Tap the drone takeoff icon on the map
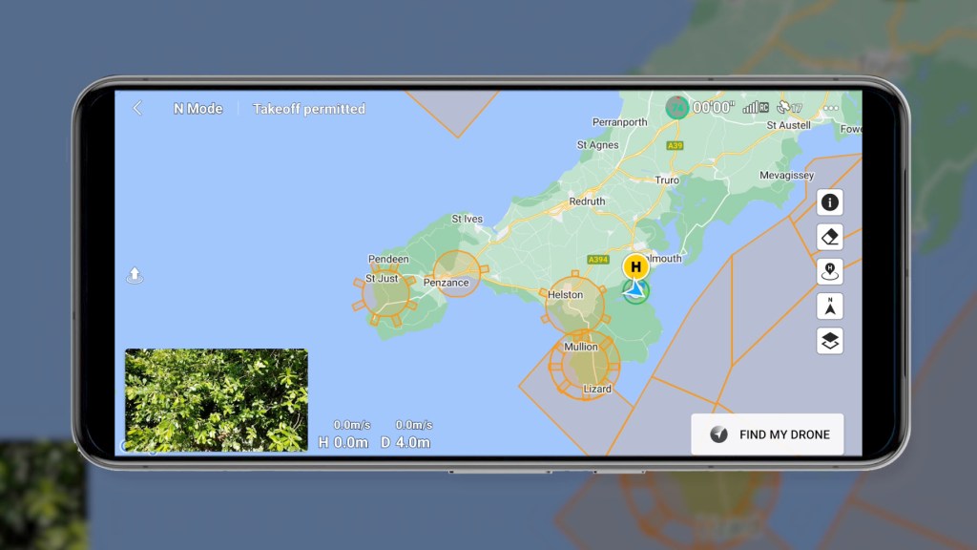This screenshot has height=550, width=977. click(x=135, y=275)
